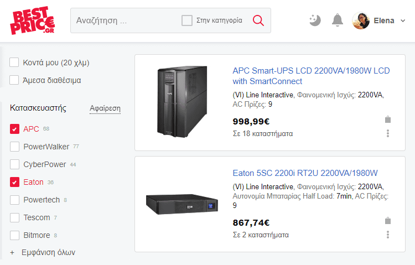The width and height of the screenshot is (415, 265).
Task: Click 'Σε 2 καταστήματα' store count
Action: point(261,235)
